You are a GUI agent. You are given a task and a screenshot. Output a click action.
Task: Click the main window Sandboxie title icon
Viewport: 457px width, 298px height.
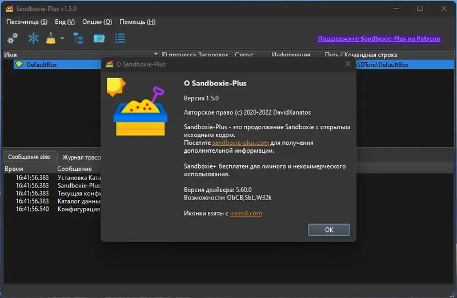9,9
